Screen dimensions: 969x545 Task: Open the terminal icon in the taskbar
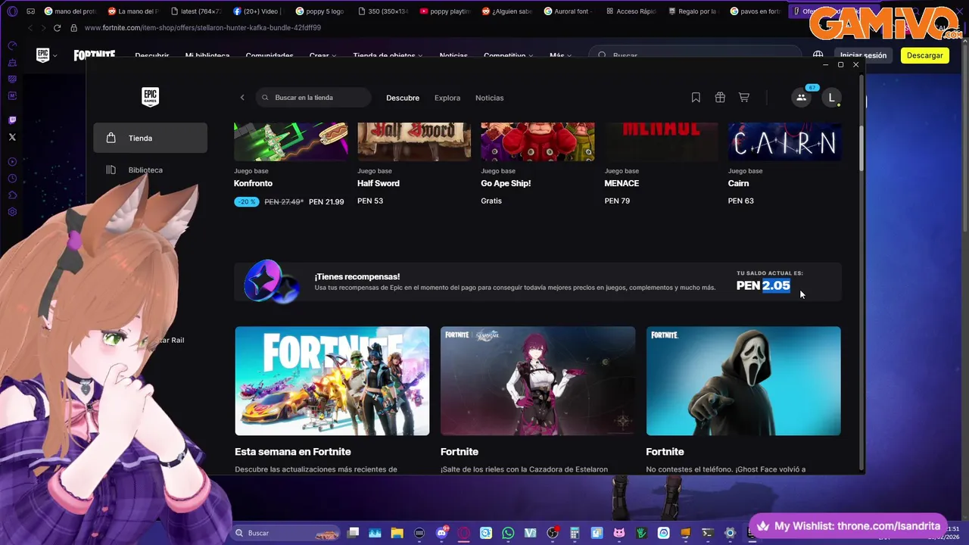click(x=708, y=533)
